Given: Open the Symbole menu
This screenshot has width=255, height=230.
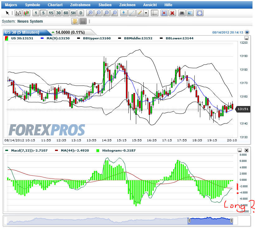Looking at the screenshot, I should tap(33, 5).
